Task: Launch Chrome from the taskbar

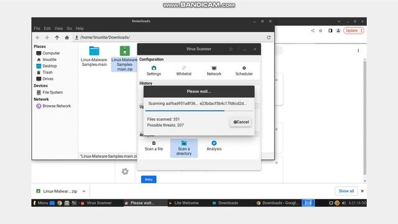Action: coord(60,203)
